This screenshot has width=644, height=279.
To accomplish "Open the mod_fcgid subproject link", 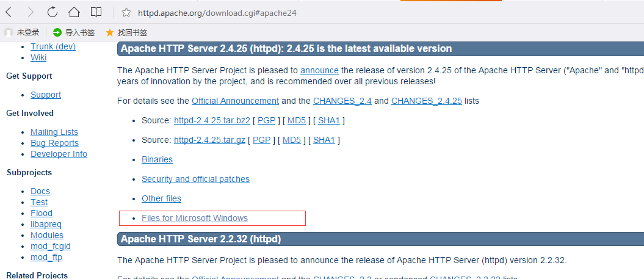I will point(51,246).
